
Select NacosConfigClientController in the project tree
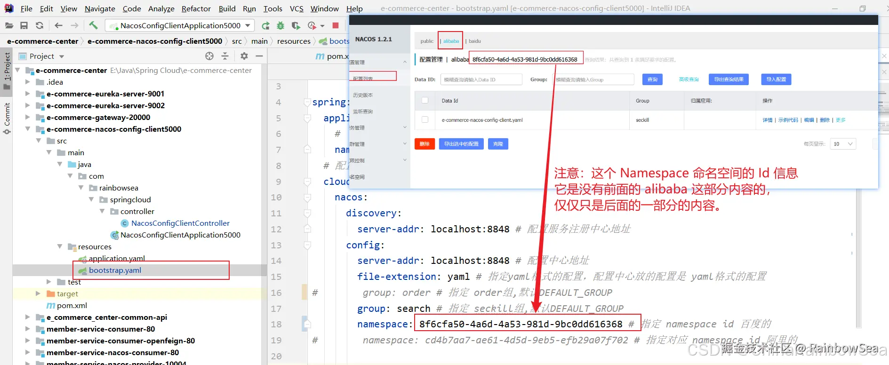pyautogui.click(x=180, y=223)
